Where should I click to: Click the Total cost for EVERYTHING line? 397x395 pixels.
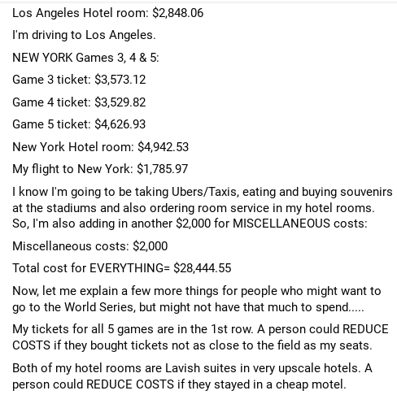(x=122, y=268)
